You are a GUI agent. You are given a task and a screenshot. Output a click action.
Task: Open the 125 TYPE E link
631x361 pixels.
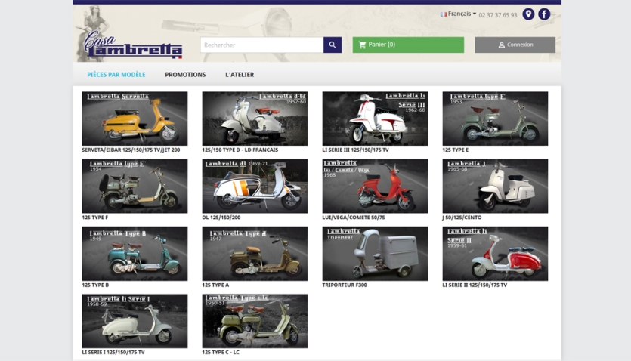point(455,150)
